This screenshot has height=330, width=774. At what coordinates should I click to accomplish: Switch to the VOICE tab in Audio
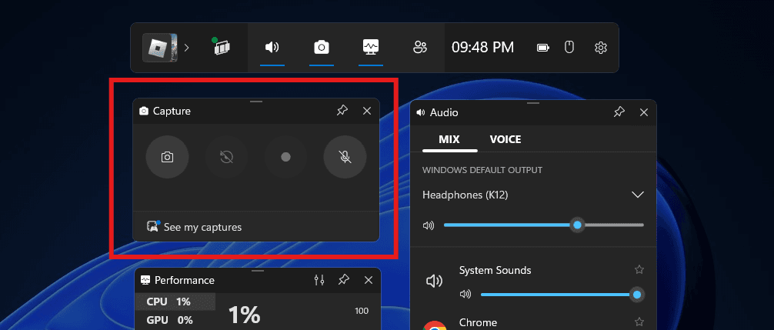pos(505,139)
